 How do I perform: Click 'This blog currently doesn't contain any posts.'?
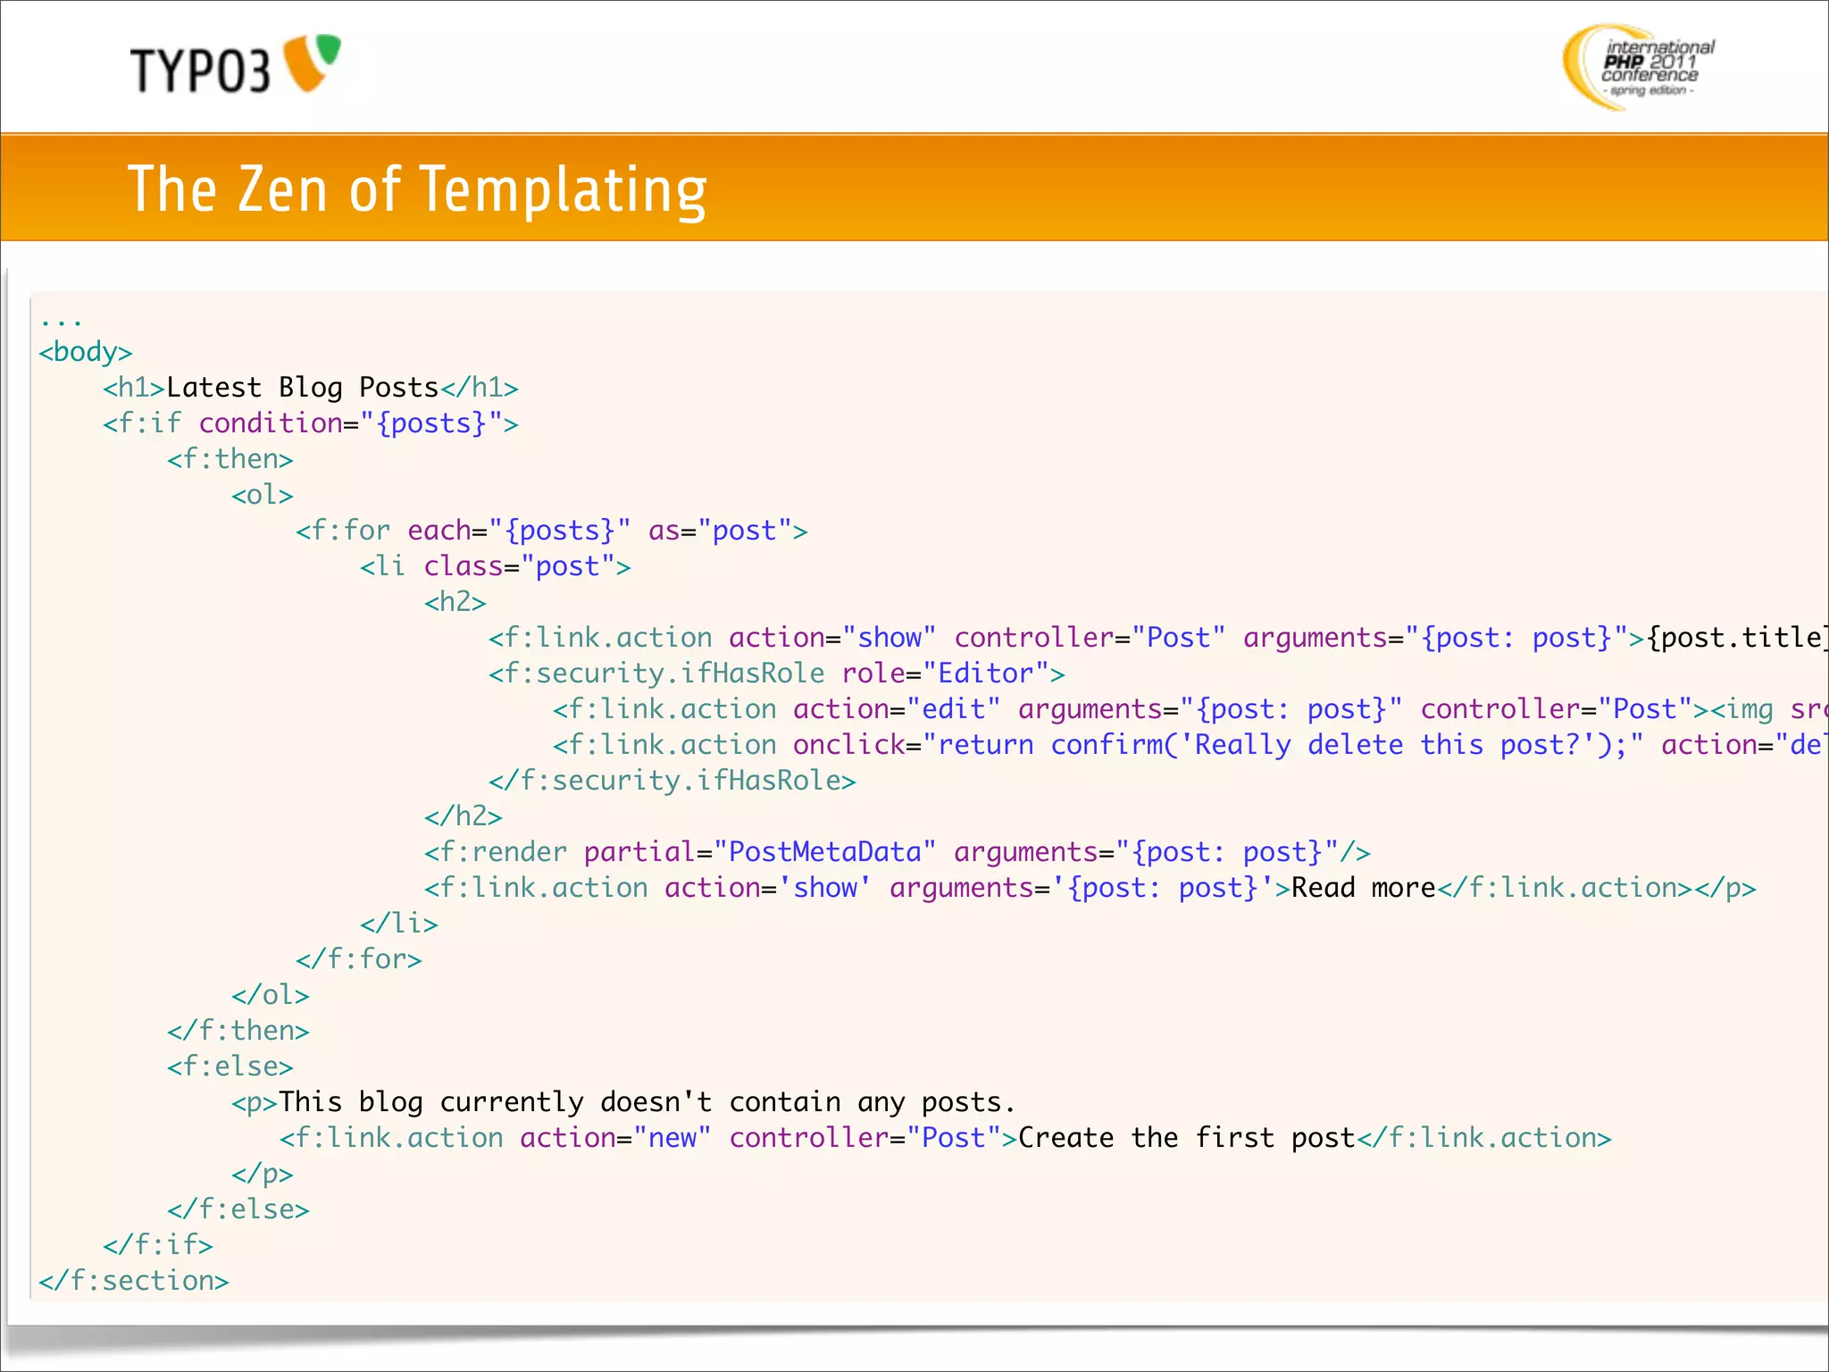pyautogui.click(x=647, y=1102)
